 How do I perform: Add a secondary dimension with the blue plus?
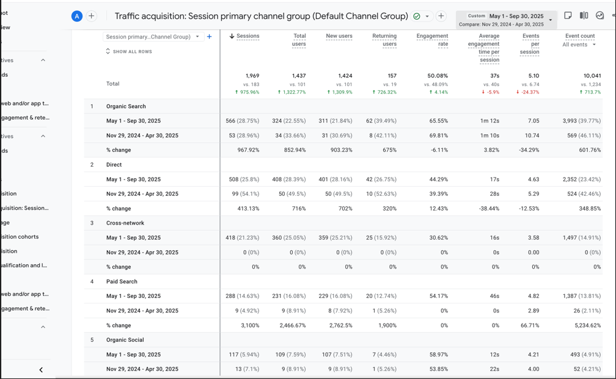click(209, 37)
